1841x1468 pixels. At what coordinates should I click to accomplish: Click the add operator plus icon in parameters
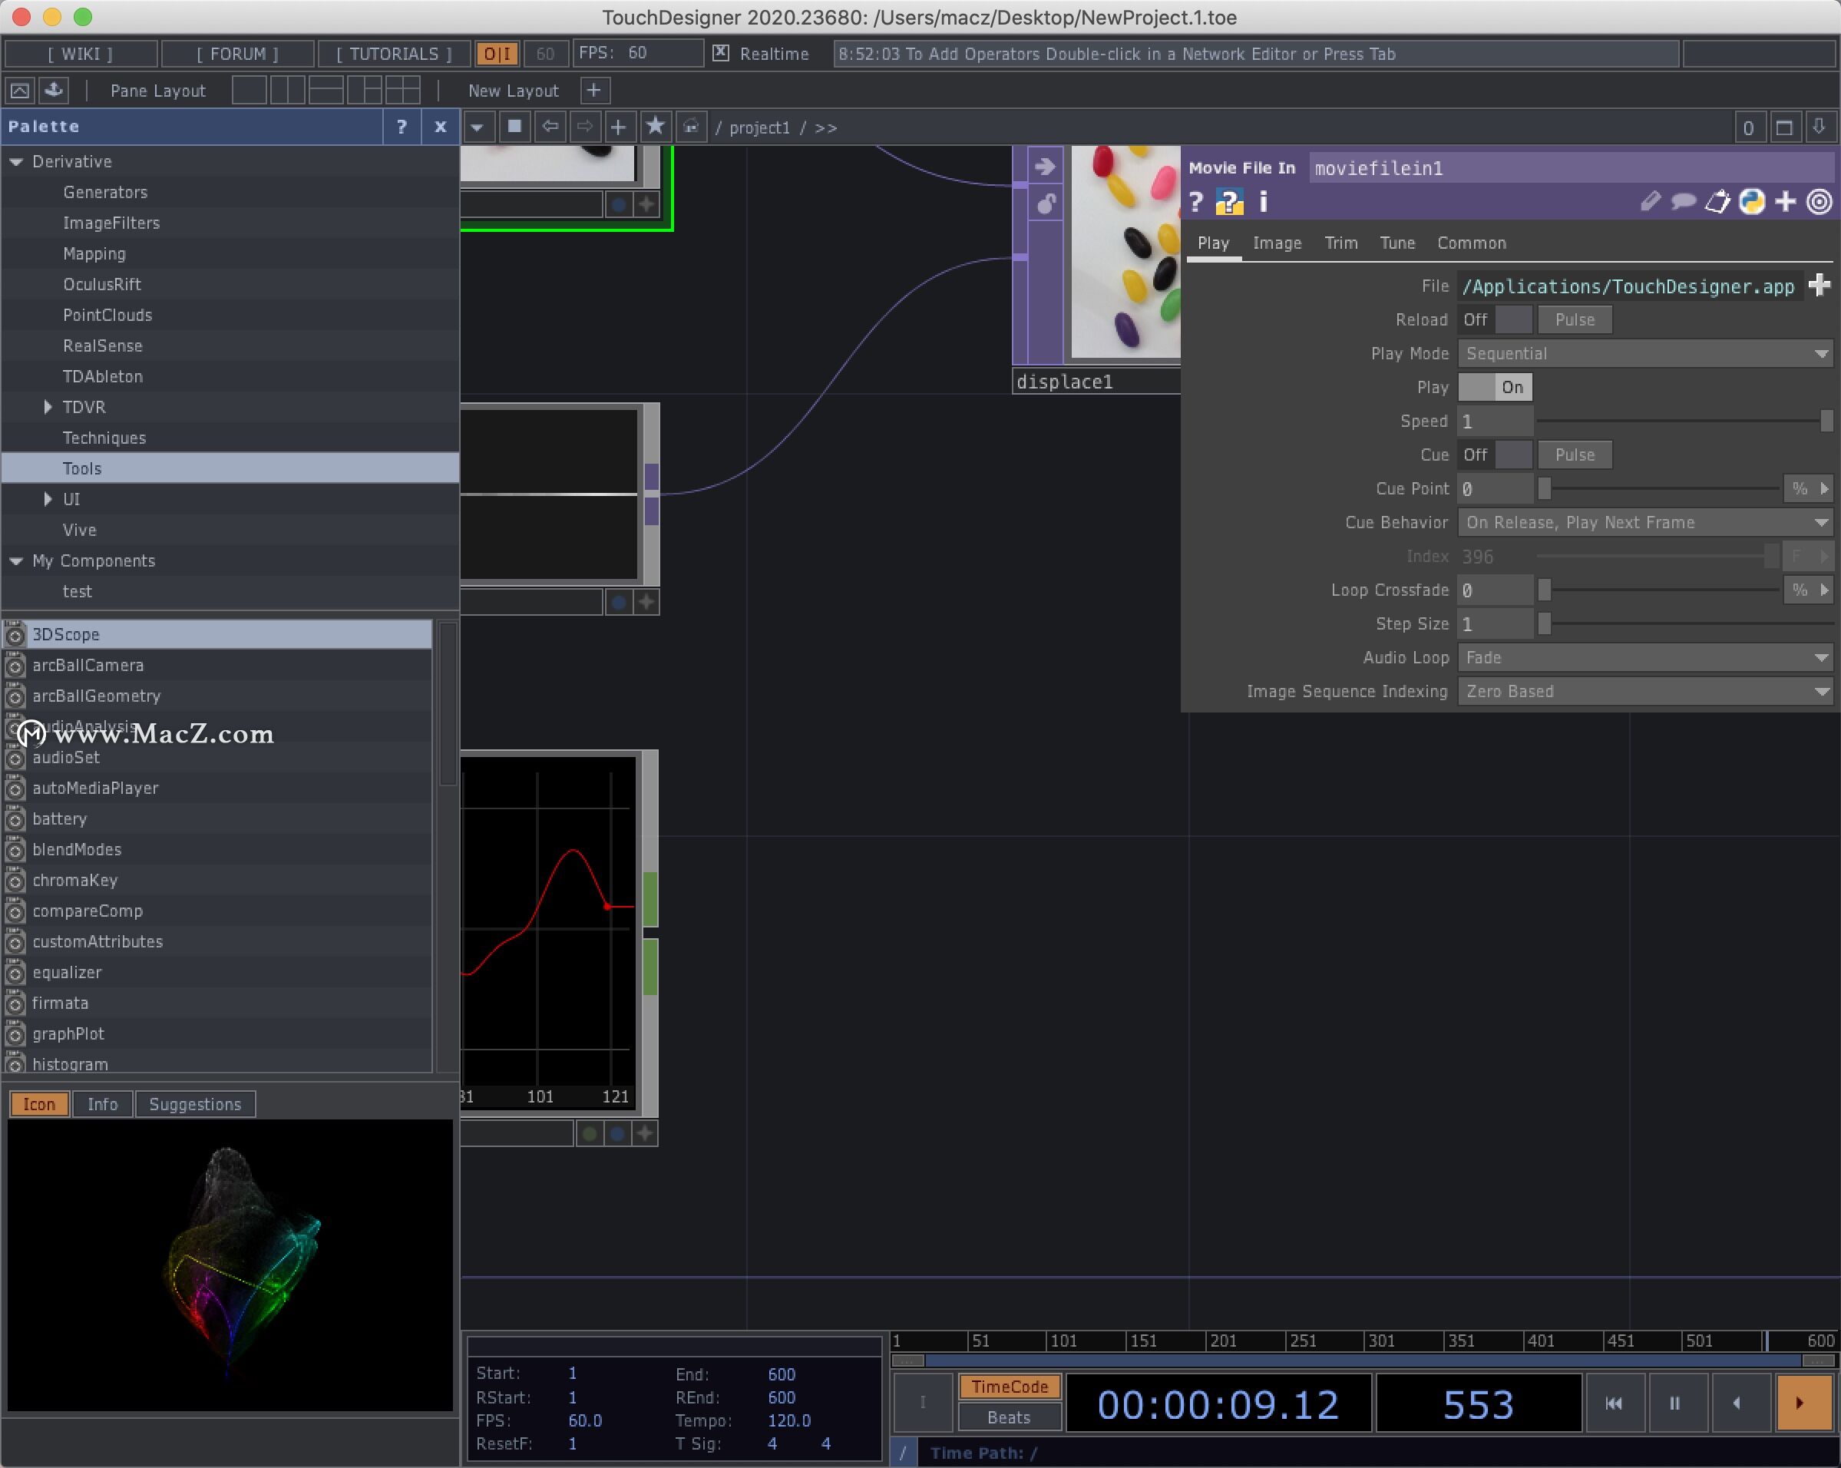[x=1790, y=200]
